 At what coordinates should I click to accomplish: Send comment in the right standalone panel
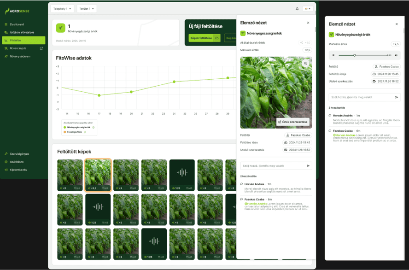pos(396,97)
